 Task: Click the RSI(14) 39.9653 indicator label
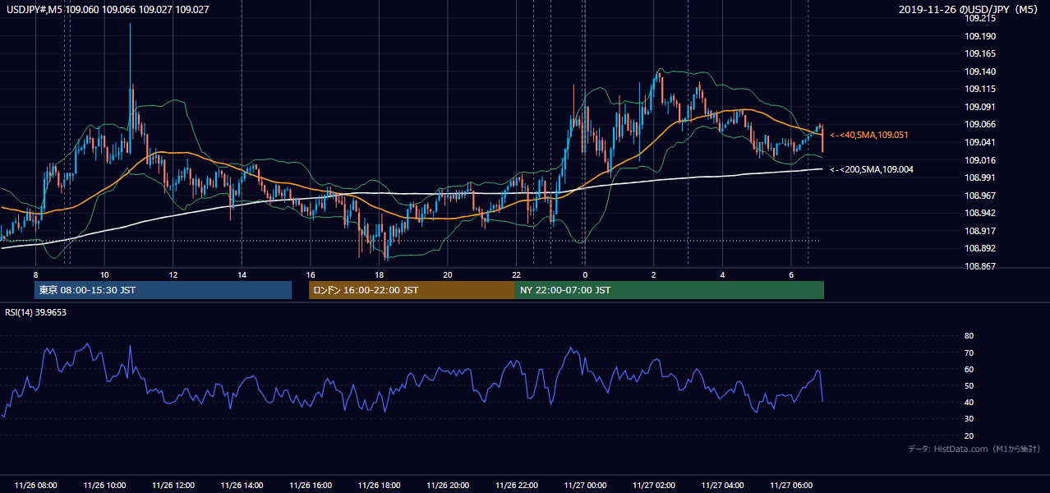click(x=36, y=312)
